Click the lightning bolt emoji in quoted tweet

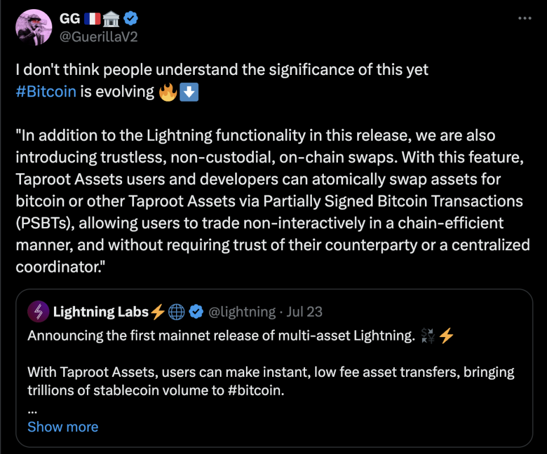pyautogui.click(x=445, y=335)
